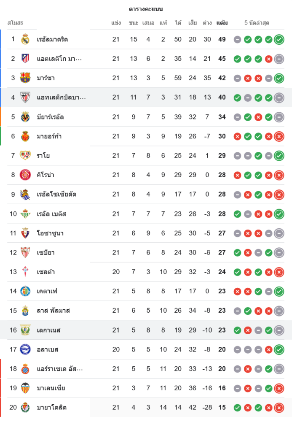Click the สโมสร club column header
Image resolution: width=292 pixels, height=422 pixels.
tap(15, 23)
